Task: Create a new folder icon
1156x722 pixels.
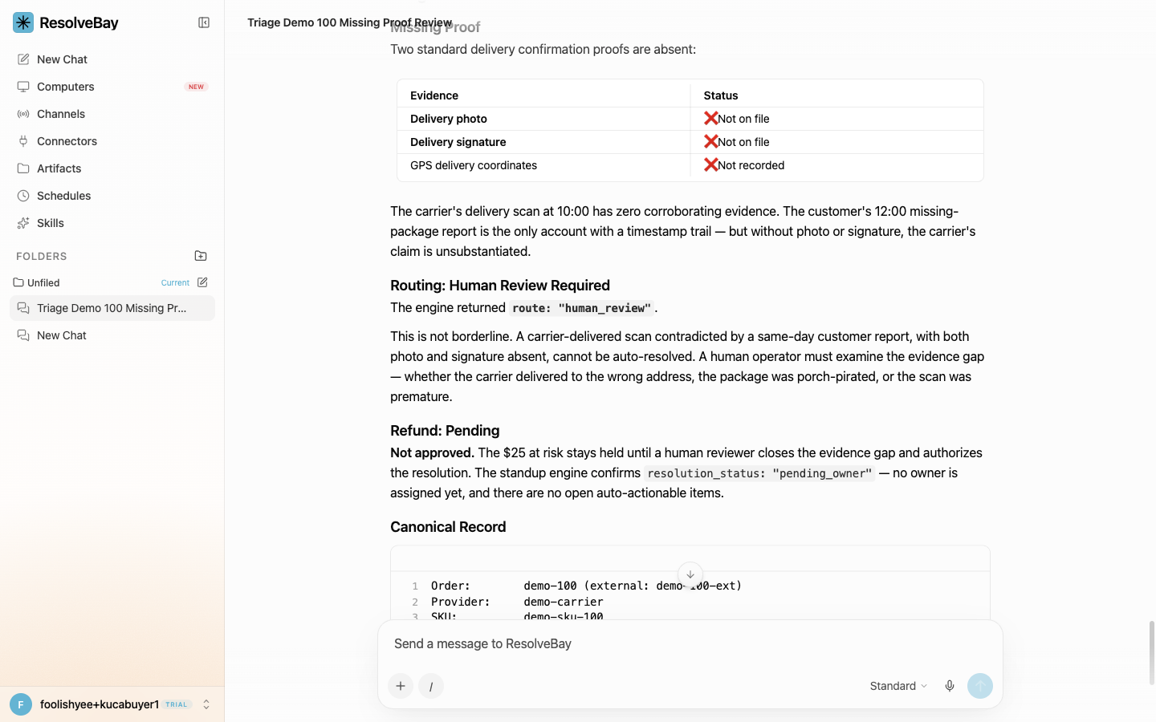Action: pos(201,256)
